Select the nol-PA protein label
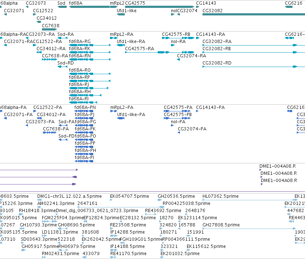This screenshot has height=259, width=305. pos(178,122)
